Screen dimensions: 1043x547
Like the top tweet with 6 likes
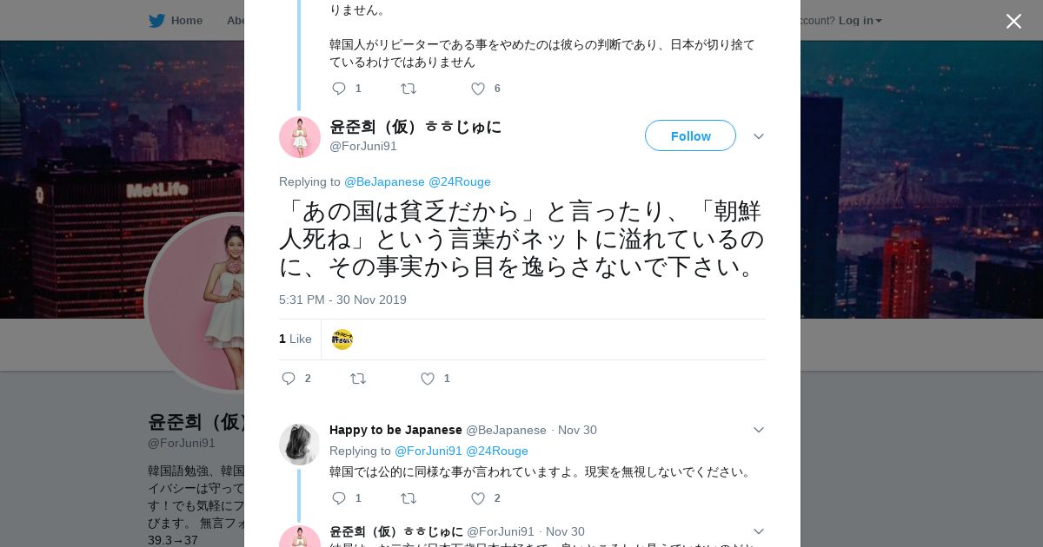pos(477,89)
